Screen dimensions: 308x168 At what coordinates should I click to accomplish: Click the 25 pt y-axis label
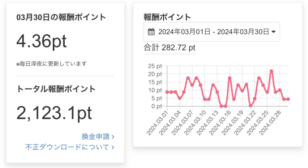click(155, 66)
